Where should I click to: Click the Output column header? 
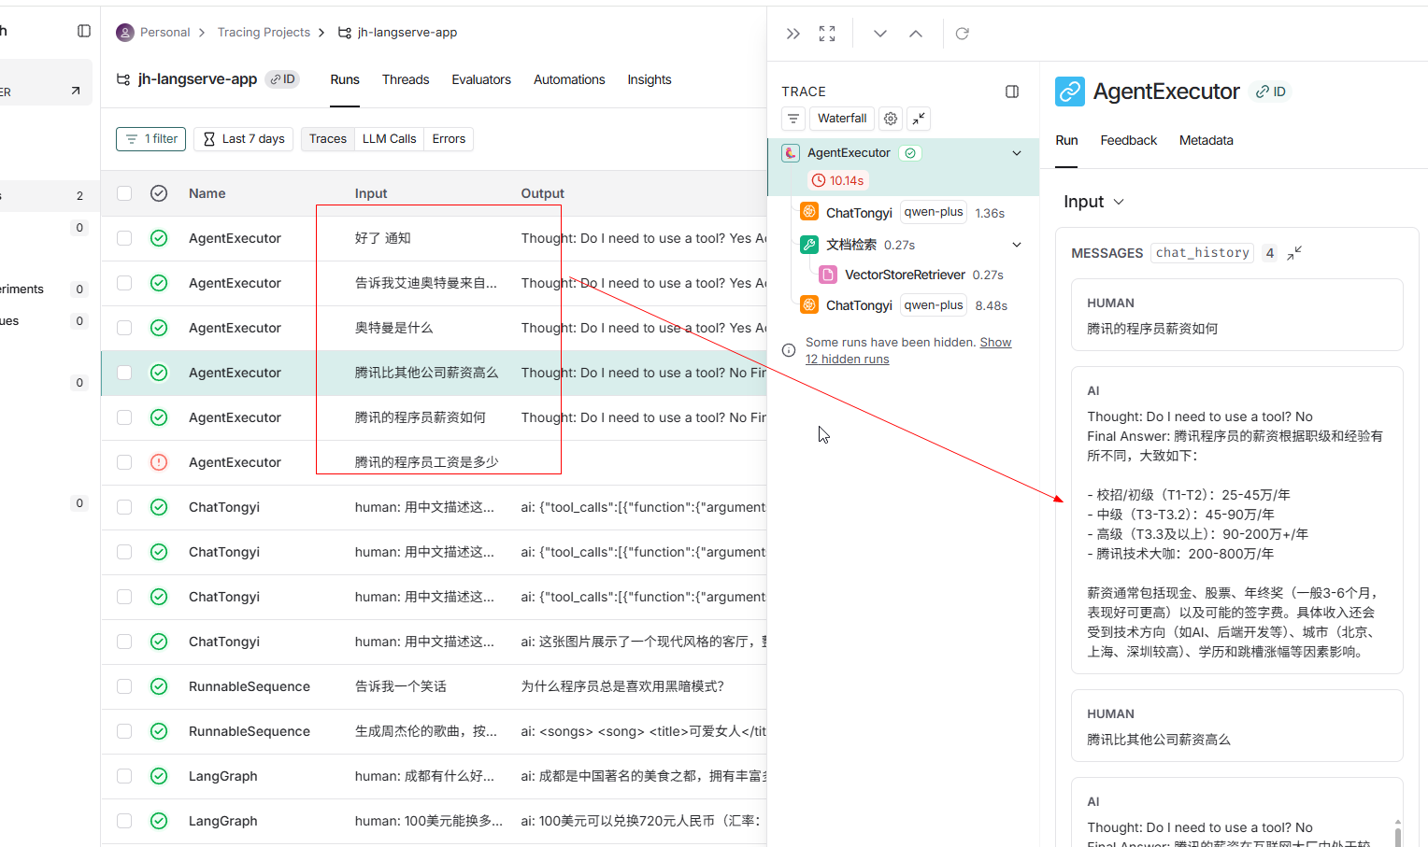pyautogui.click(x=543, y=193)
